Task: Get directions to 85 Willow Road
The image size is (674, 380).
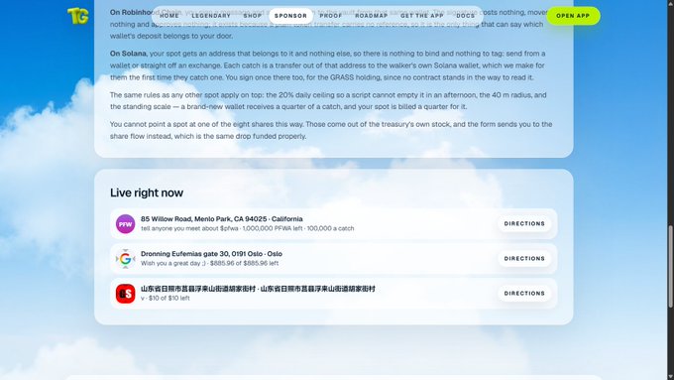Action: pyautogui.click(x=524, y=224)
